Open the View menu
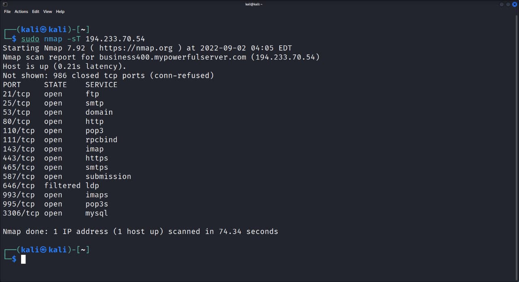 tap(48, 12)
